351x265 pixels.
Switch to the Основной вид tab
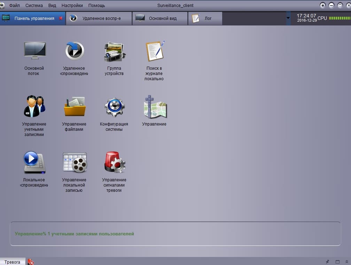pos(160,18)
